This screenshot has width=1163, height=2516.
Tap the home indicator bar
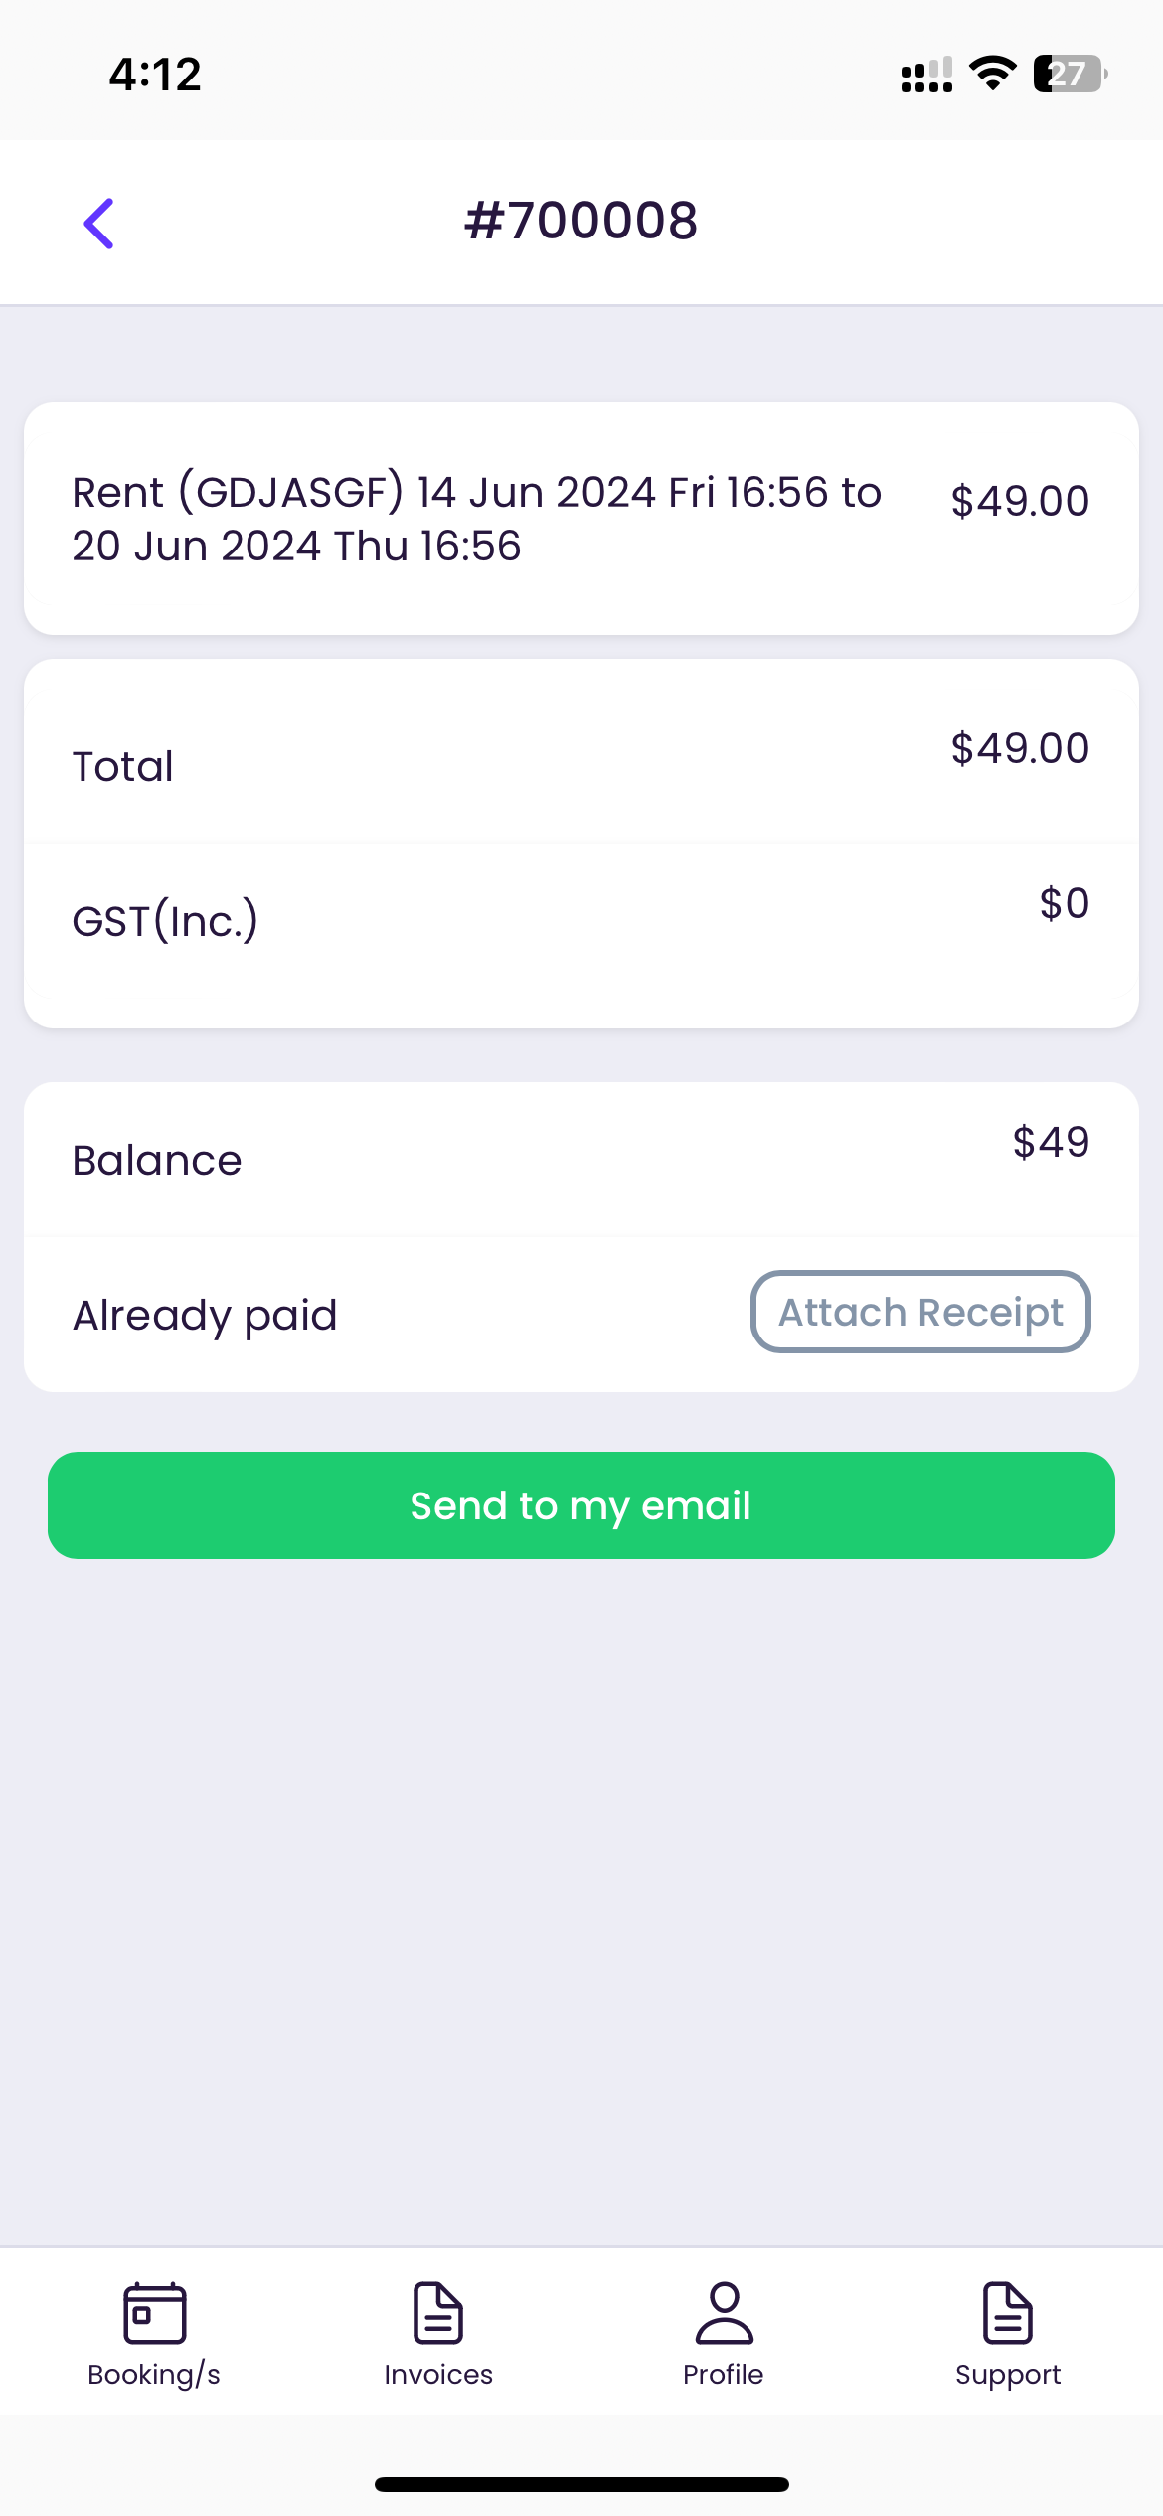coord(581,2484)
